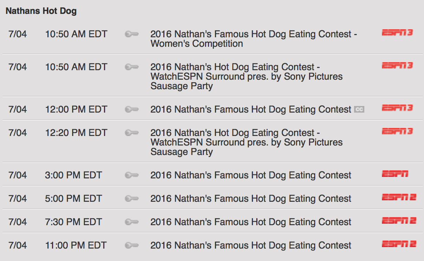Click ESPN2 logo on 11:00 PM row
424x261 pixels.
(399, 244)
